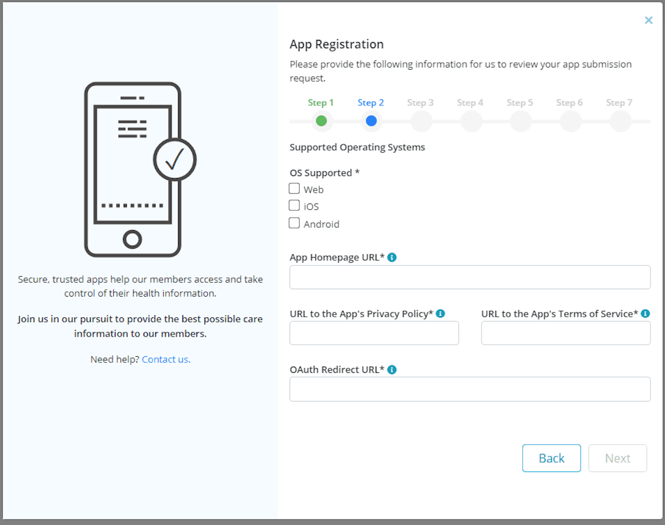Click the green Step 1 progress circle
Viewport: 665px width, 525px height.
click(x=322, y=121)
